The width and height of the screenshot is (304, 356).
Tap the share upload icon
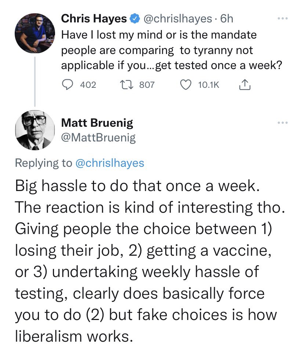245,85
